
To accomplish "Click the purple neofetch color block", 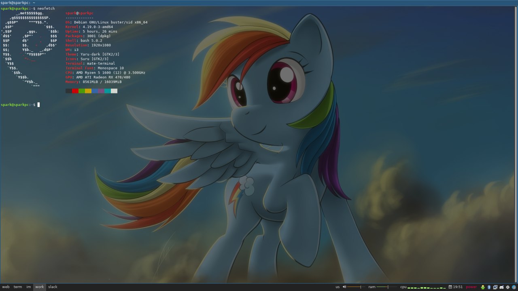I will point(101,91).
